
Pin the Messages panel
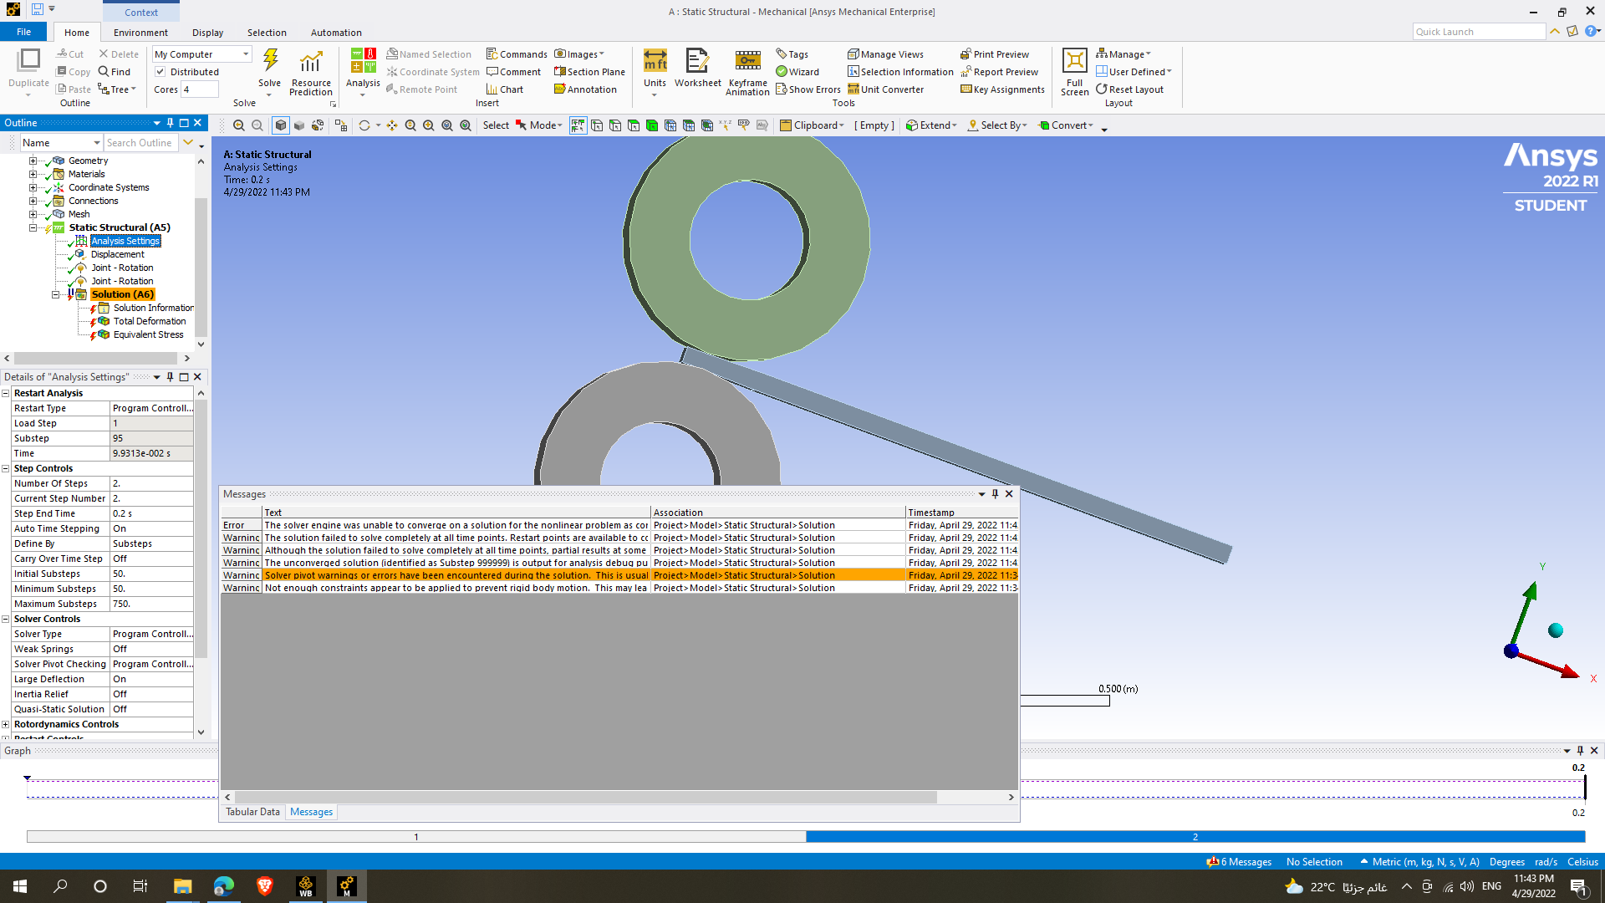995,494
